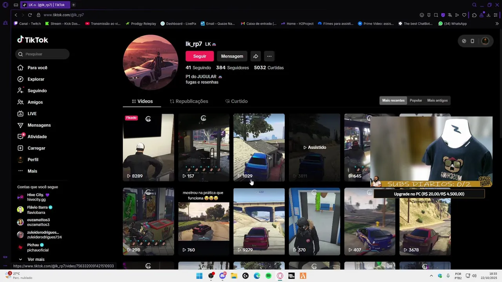Open the browser easy setup sliders icon
Image resolution: width=502 pixels, height=282 pixels.
click(496, 15)
